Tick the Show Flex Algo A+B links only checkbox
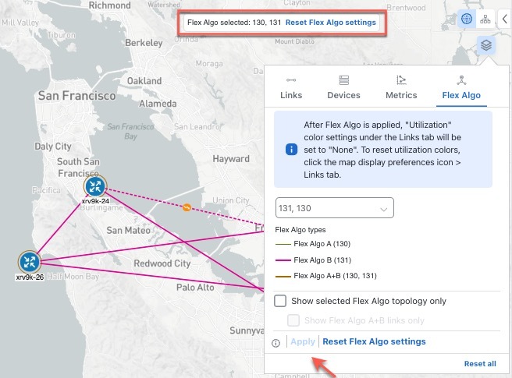The image size is (512, 378). coord(294,320)
